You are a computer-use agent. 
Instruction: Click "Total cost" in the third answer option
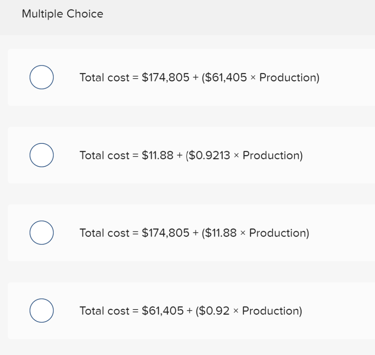pos(104,233)
